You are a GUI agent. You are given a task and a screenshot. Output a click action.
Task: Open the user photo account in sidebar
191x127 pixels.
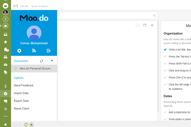[x=5, y=13]
